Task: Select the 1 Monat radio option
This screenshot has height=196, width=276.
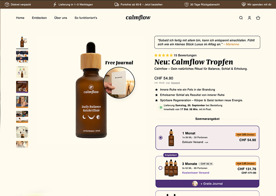Action: tap(161, 138)
